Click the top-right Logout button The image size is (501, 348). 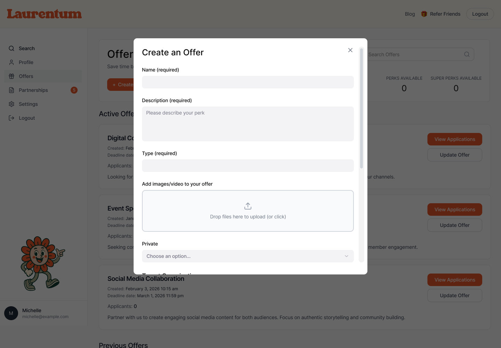pos(480,14)
